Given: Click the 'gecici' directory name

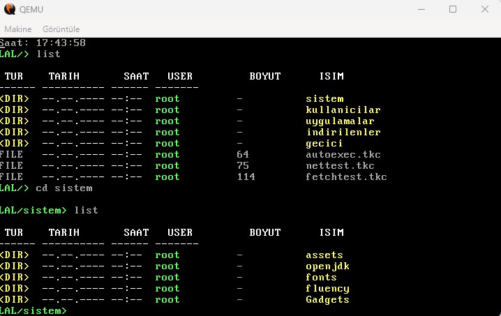Looking at the screenshot, I should (324, 144).
